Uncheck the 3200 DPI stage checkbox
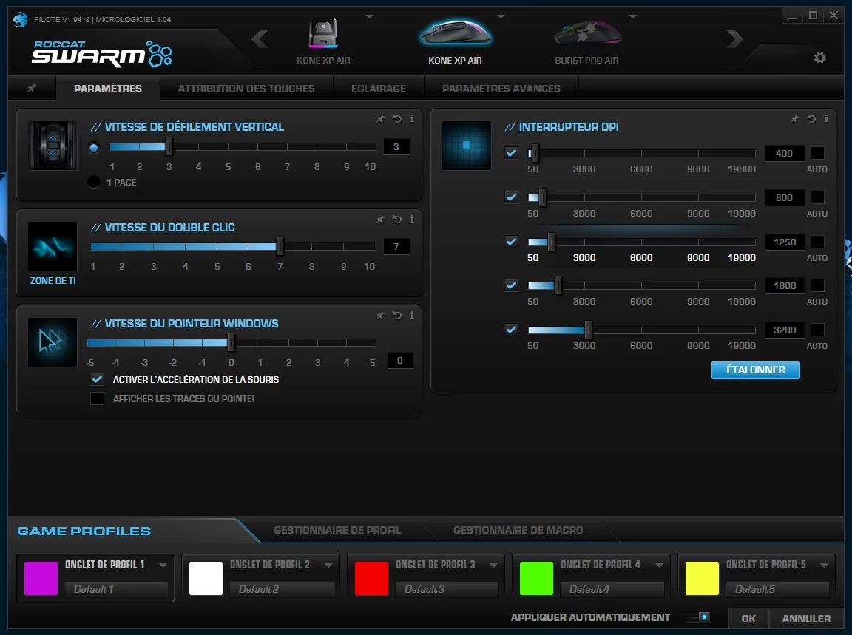Screen dimensions: 852x635 [511, 330]
